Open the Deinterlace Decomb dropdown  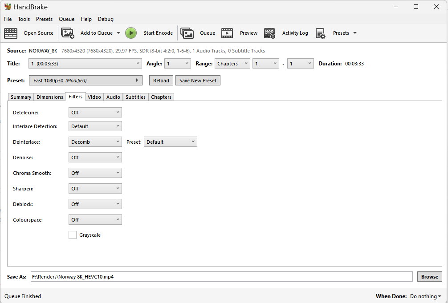pyautogui.click(x=95, y=142)
